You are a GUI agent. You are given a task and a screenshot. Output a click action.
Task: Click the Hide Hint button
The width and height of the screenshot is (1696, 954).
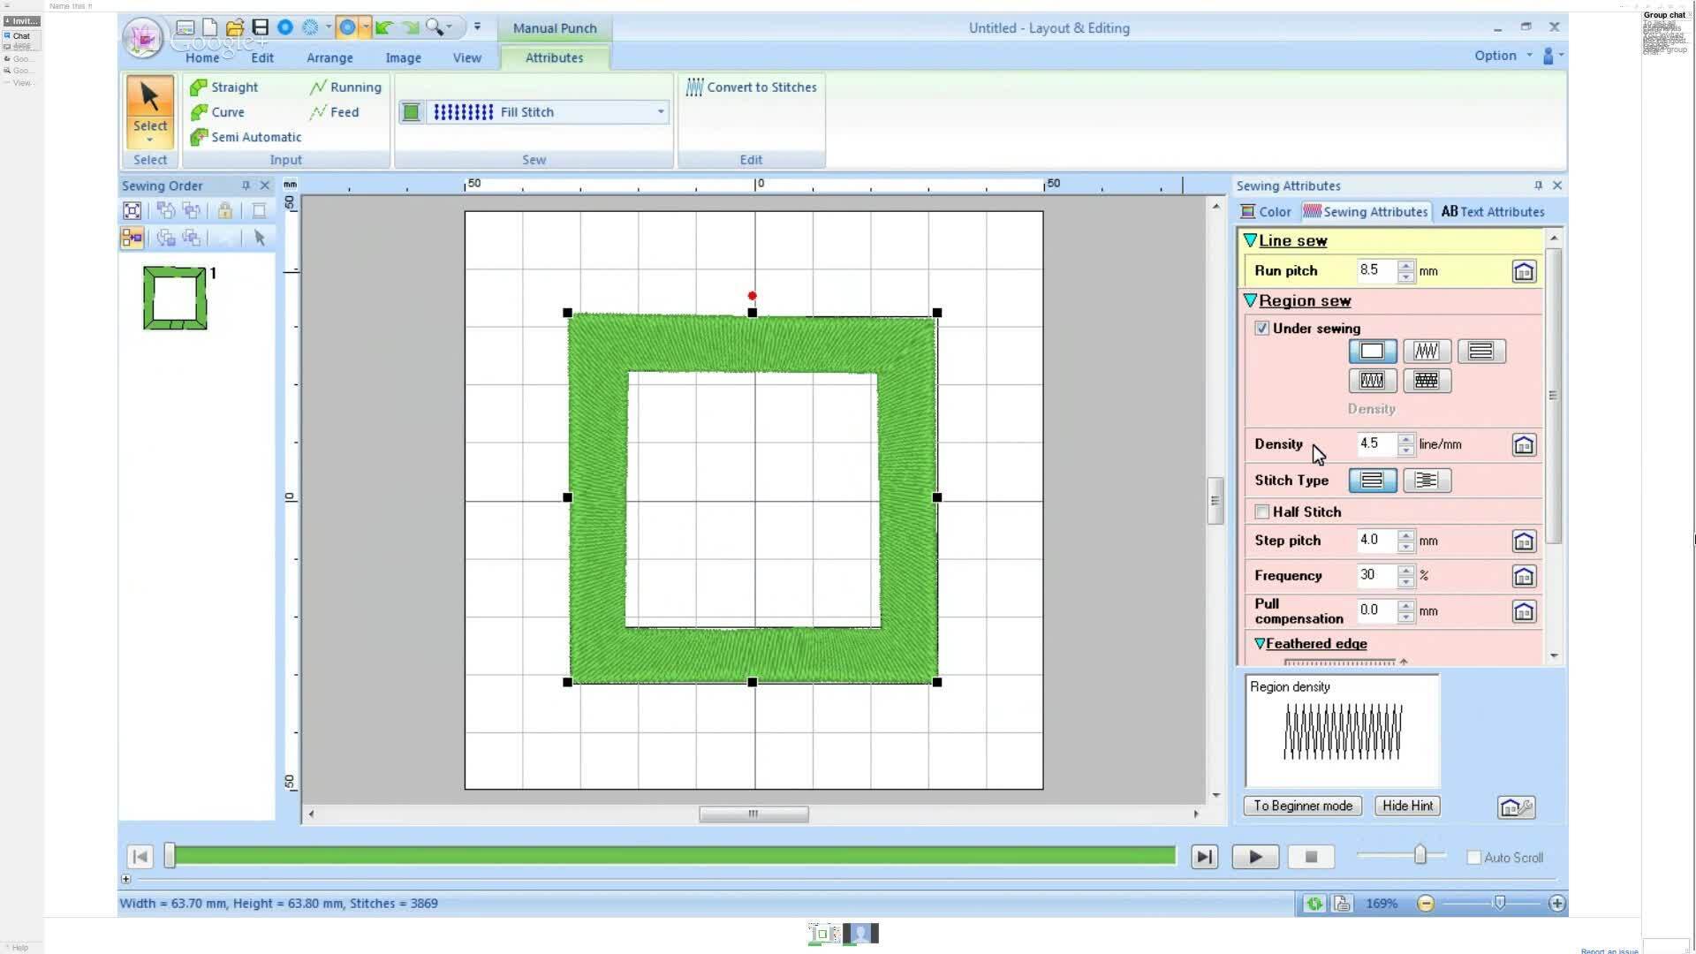[1407, 806]
